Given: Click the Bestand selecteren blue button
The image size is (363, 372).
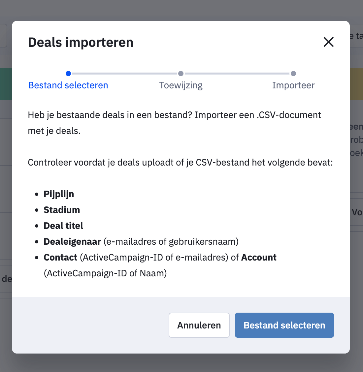Looking at the screenshot, I should 284,325.
